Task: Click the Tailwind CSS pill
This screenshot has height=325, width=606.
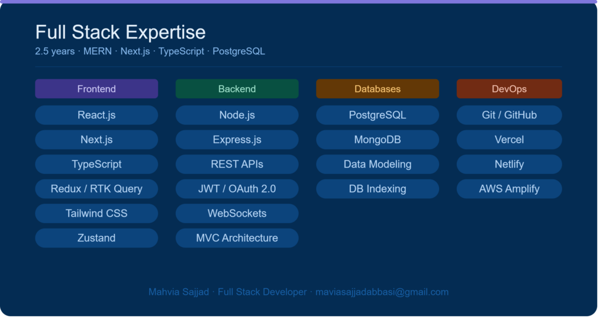Action: tap(96, 213)
